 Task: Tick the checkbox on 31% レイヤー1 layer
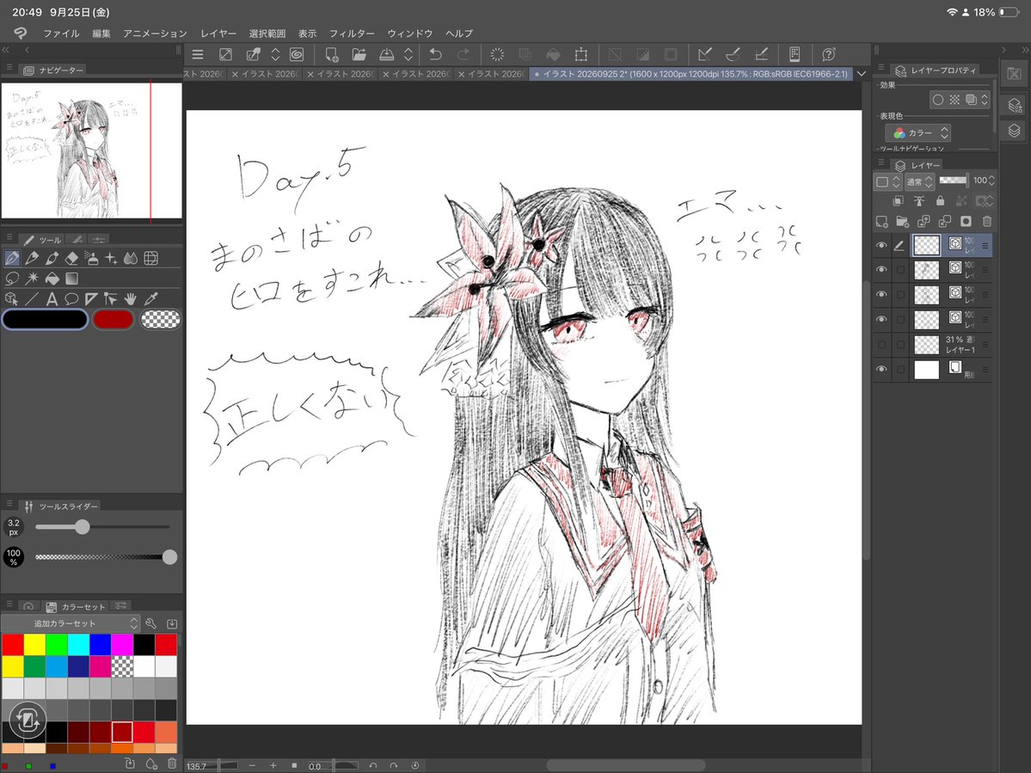tap(901, 345)
